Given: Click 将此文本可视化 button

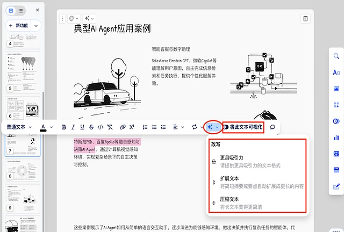Looking at the screenshot, I should (x=243, y=127).
